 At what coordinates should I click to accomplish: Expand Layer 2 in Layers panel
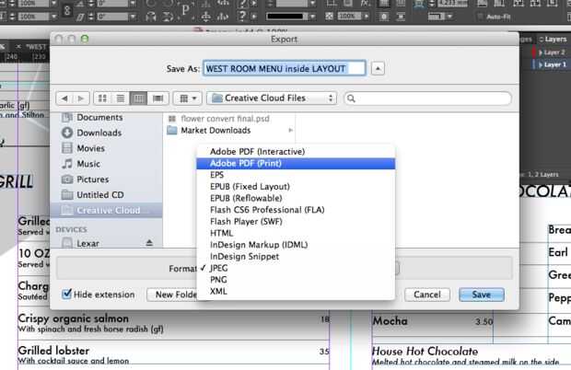click(x=541, y=52)
